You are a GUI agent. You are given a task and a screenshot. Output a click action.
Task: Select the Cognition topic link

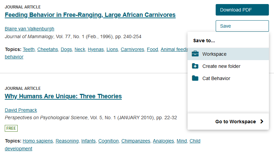[108, 141]
